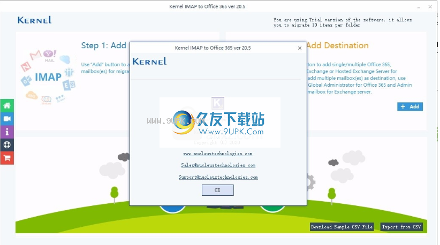Close the main application window
440x245 pixels.
click(x=430, y=7)
